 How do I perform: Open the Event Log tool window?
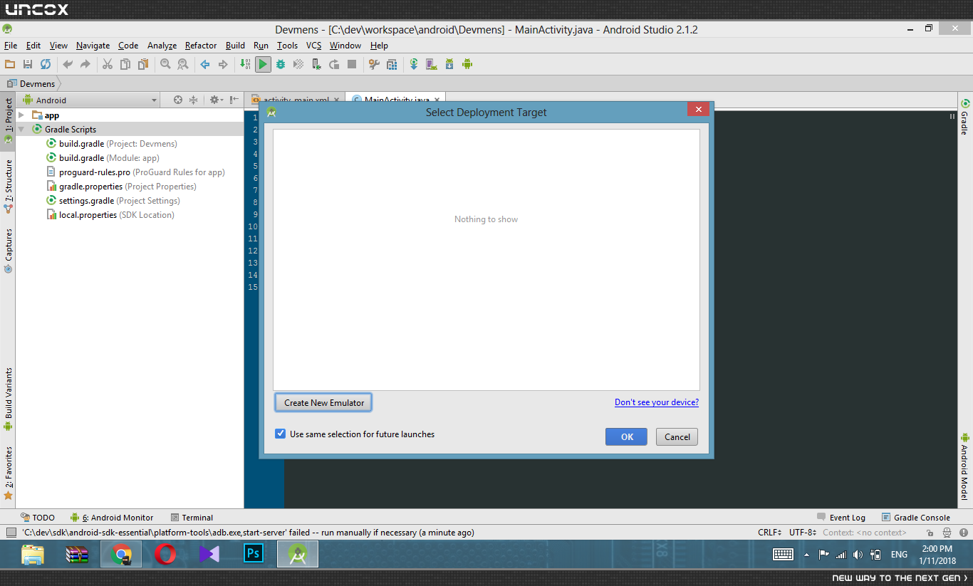841,518
